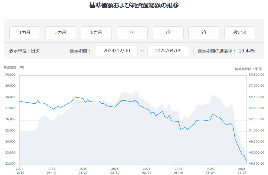Click the 30,000 left y-axis value

pyautogui.click(x=10, y=75)
